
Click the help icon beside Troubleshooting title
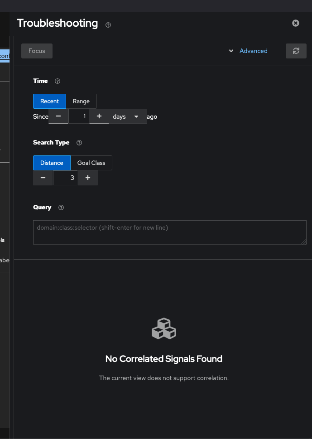pyautogui.click(x=108, y=25)
